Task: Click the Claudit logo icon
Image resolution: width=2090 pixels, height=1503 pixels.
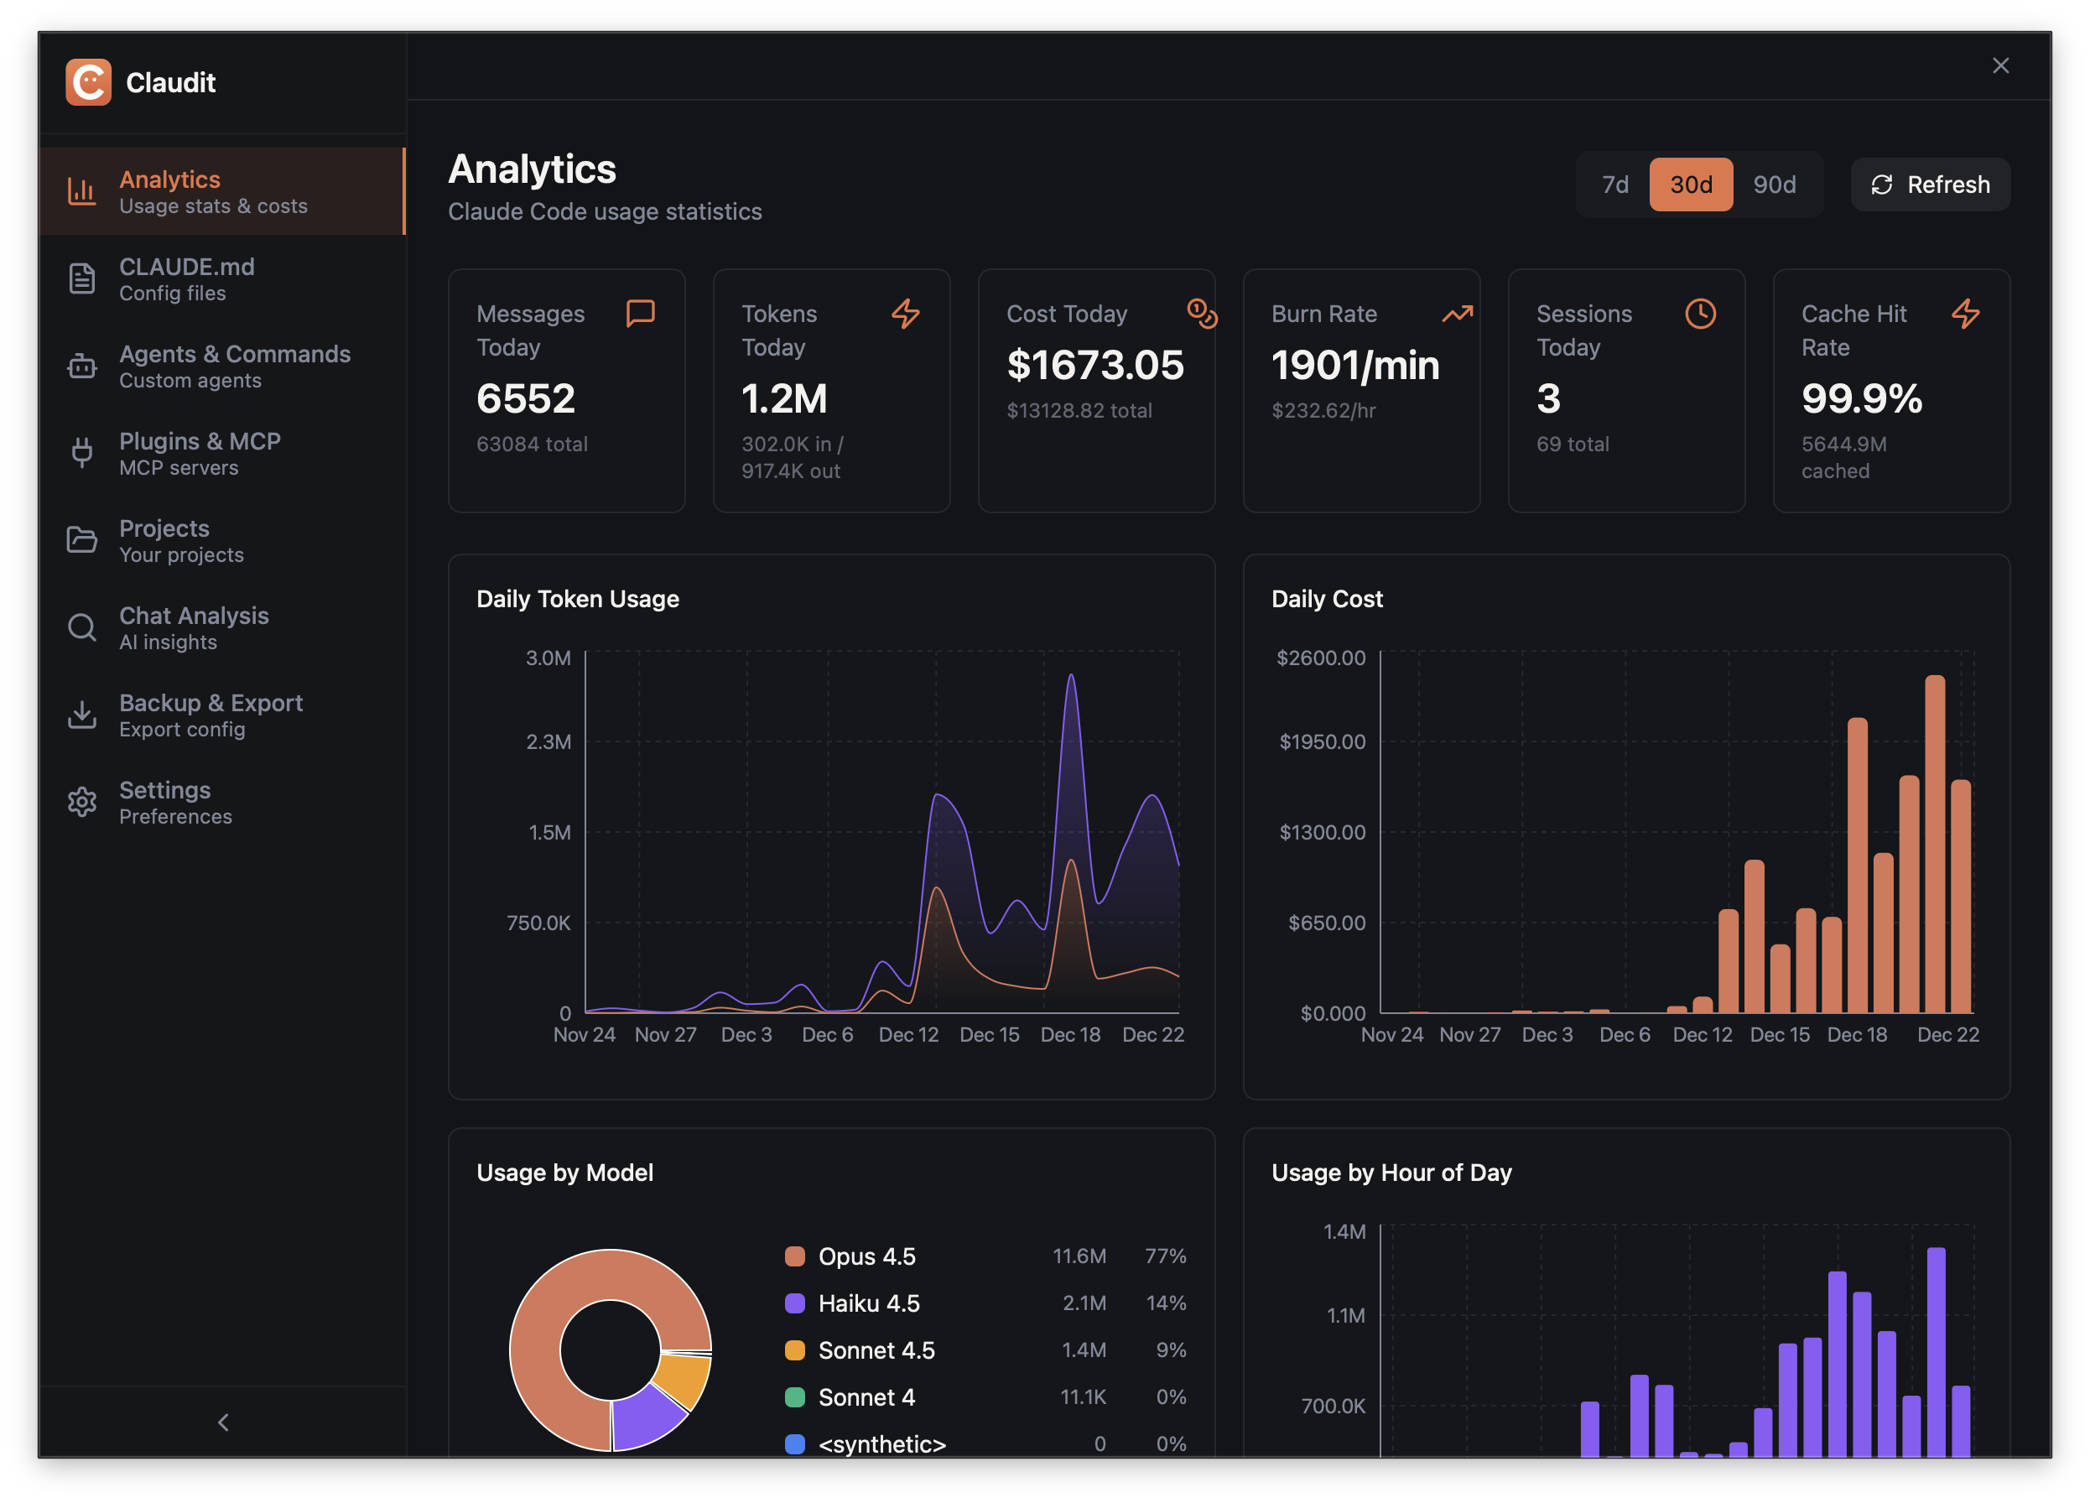Action: [88, 83]
